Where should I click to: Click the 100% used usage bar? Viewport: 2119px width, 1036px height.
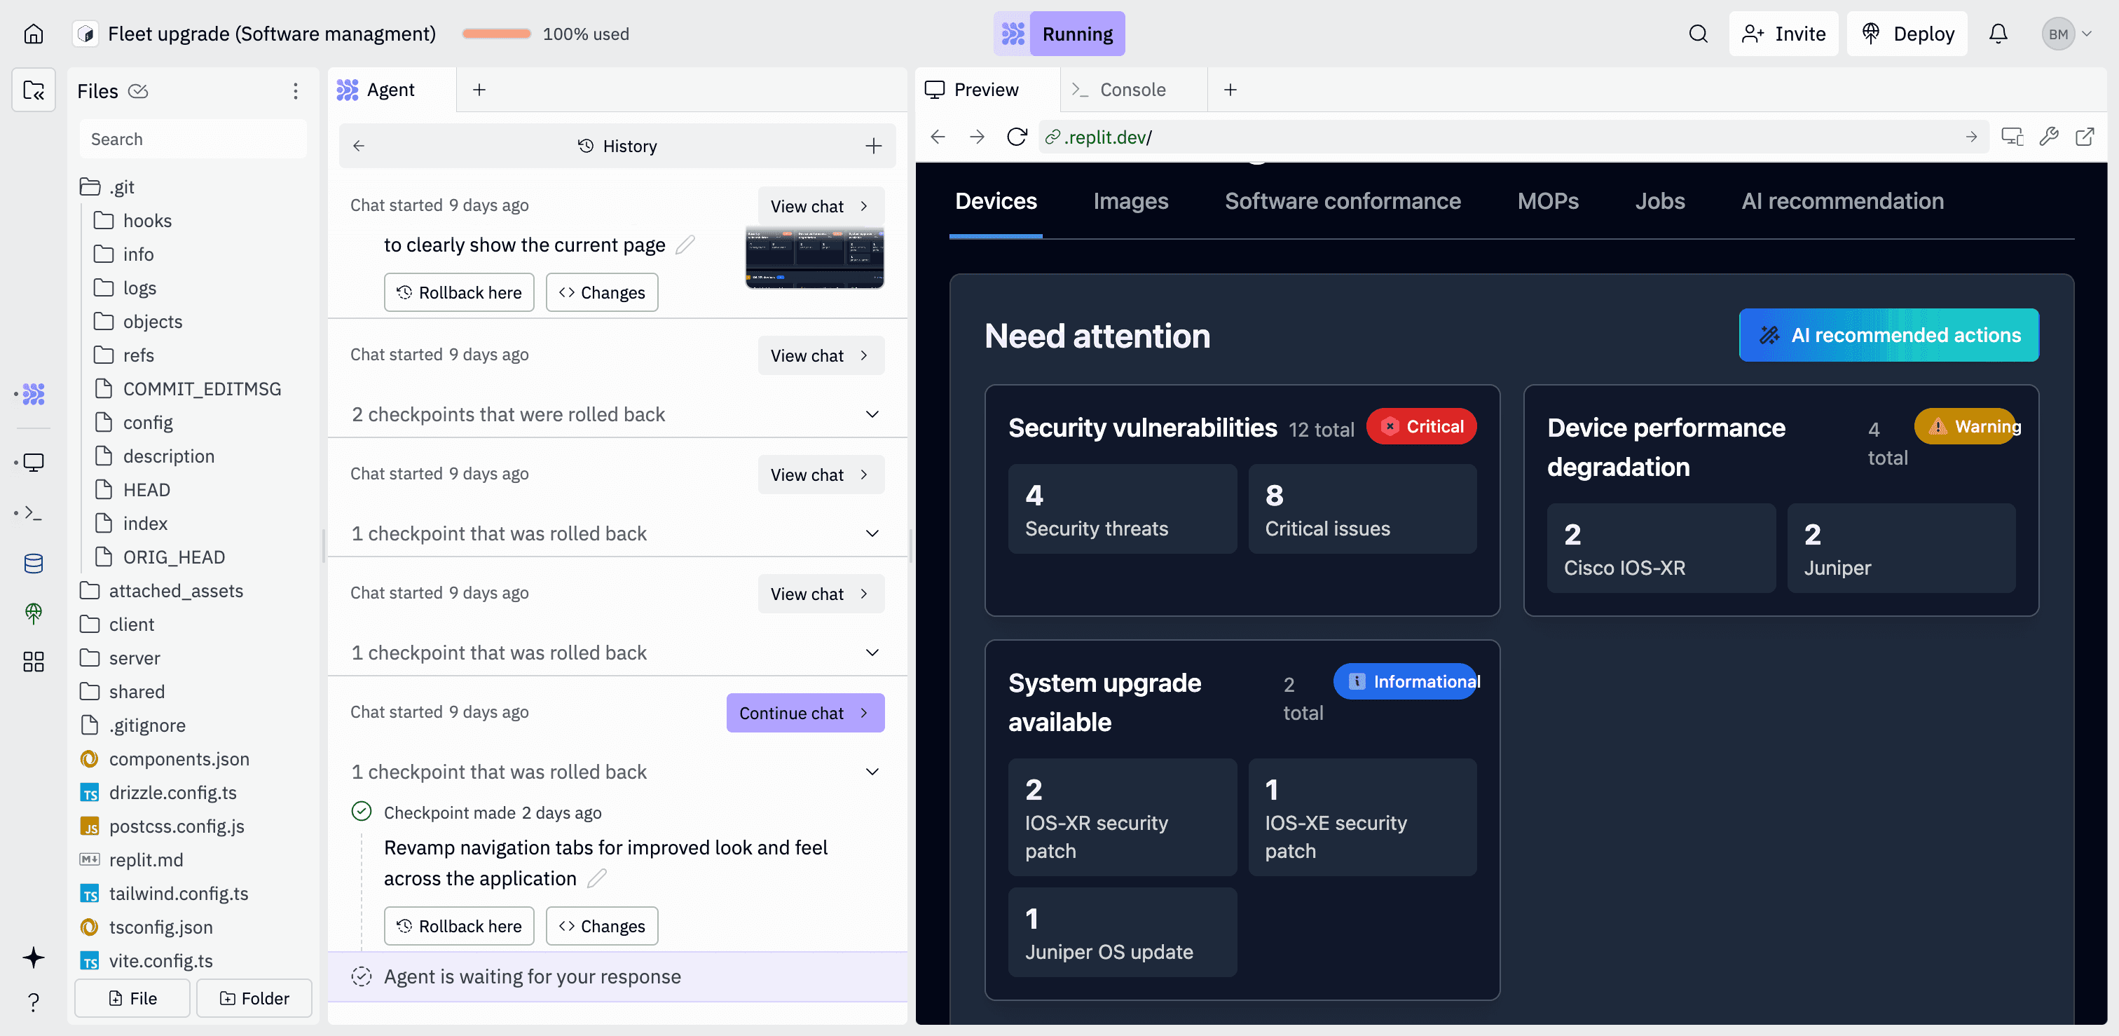[496, 34]
